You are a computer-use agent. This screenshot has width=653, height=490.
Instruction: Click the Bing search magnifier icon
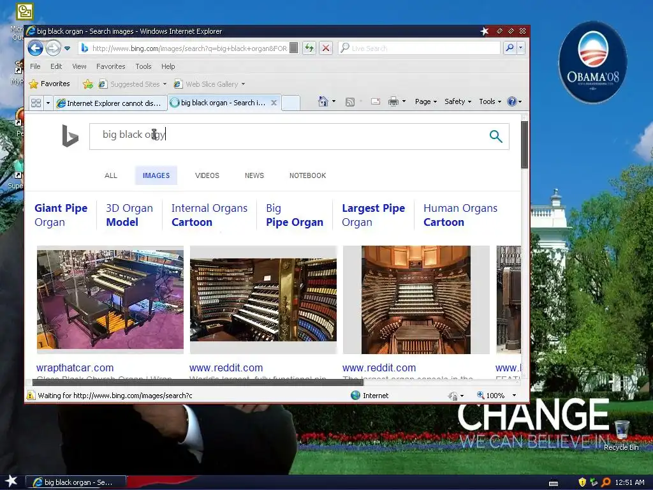[x=495, y=137]
